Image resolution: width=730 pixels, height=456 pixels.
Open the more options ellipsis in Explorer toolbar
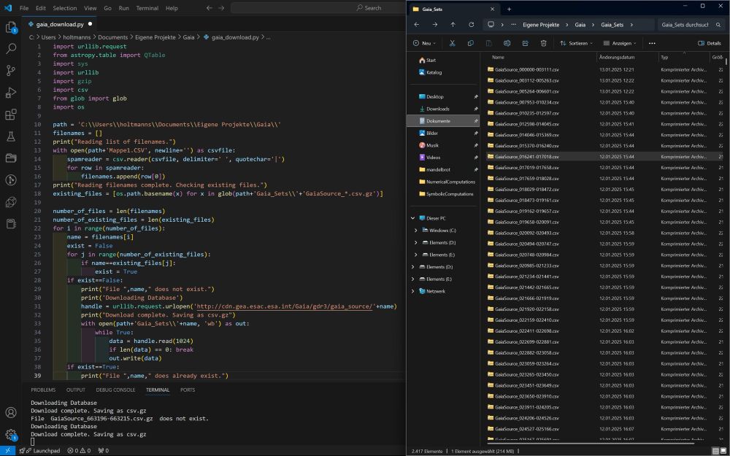click(652, 43)
